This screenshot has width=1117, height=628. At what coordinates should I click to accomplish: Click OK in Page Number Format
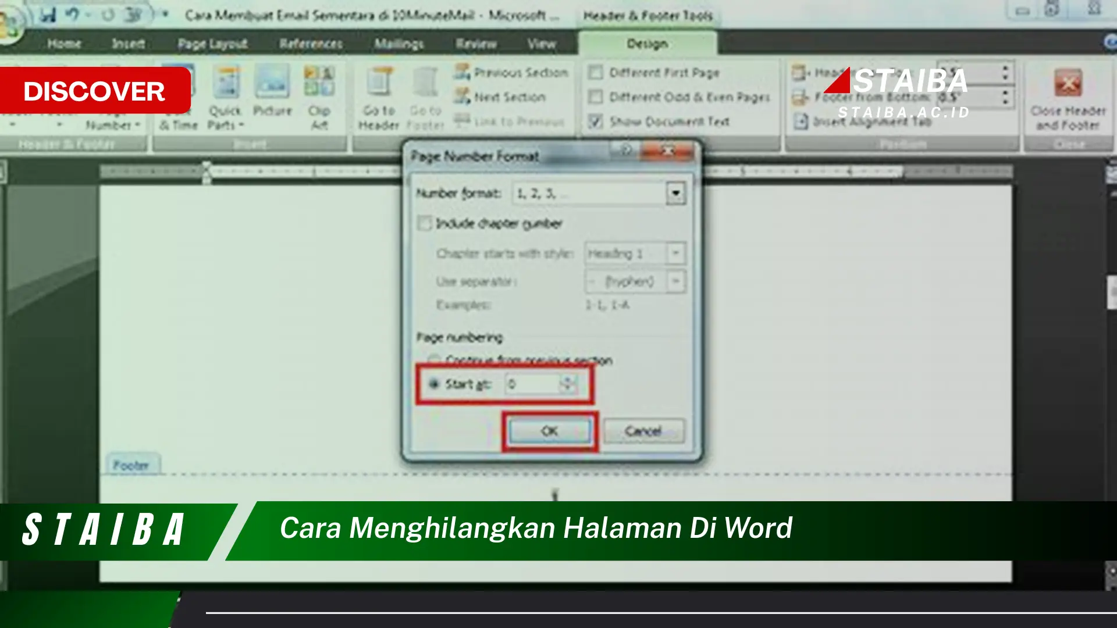pyautogui.click(x=550, y=431)
